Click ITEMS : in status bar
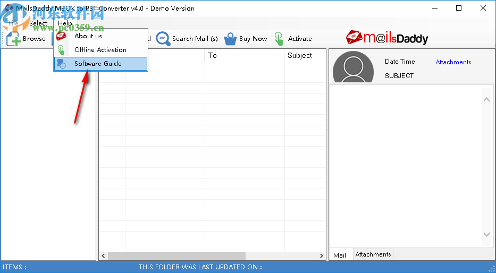Viewport: 496px width, 273px height. click(x=14, y=267)
